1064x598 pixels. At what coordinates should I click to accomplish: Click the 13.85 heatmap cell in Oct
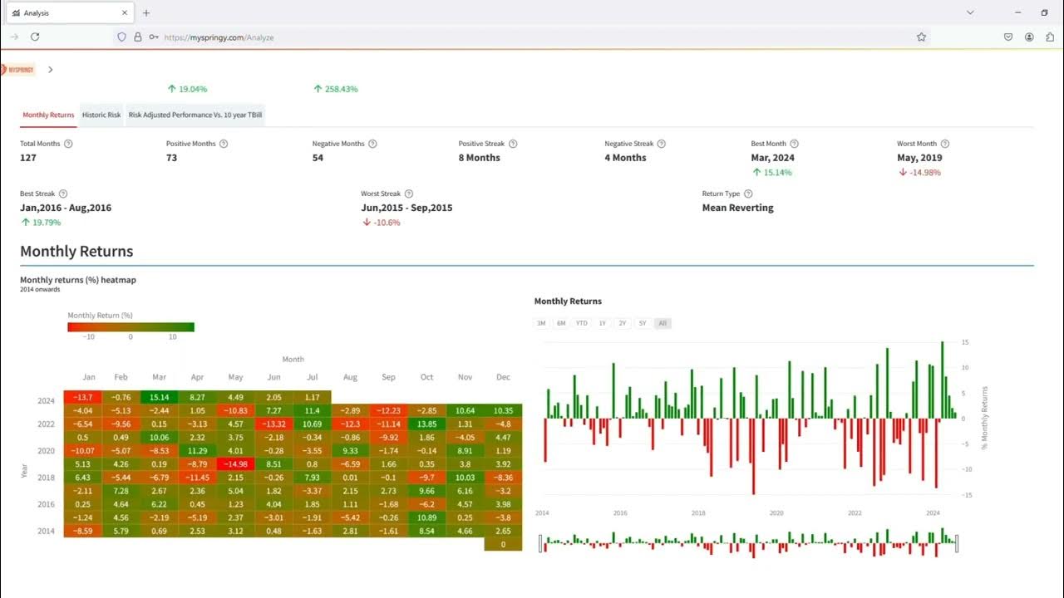coord(426,424)
